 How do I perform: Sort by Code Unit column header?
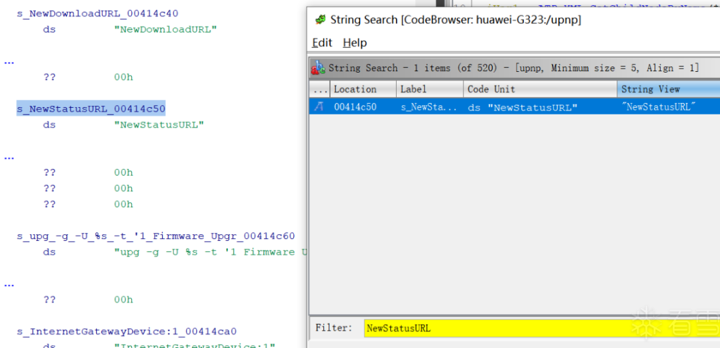coord(540,89)
